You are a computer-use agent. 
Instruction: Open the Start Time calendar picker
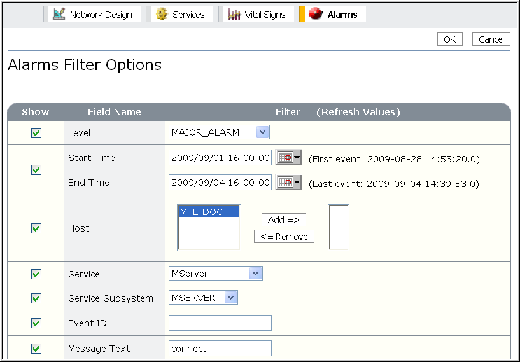pyautogui.click(x=288, y=158)
